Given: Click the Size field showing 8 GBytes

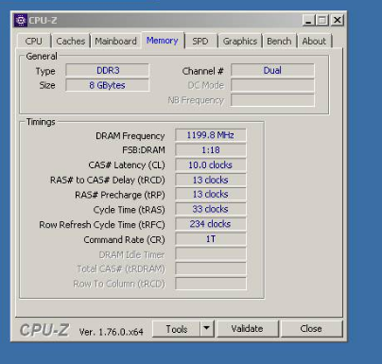Looking at the screenshot, I should point(108,85).
